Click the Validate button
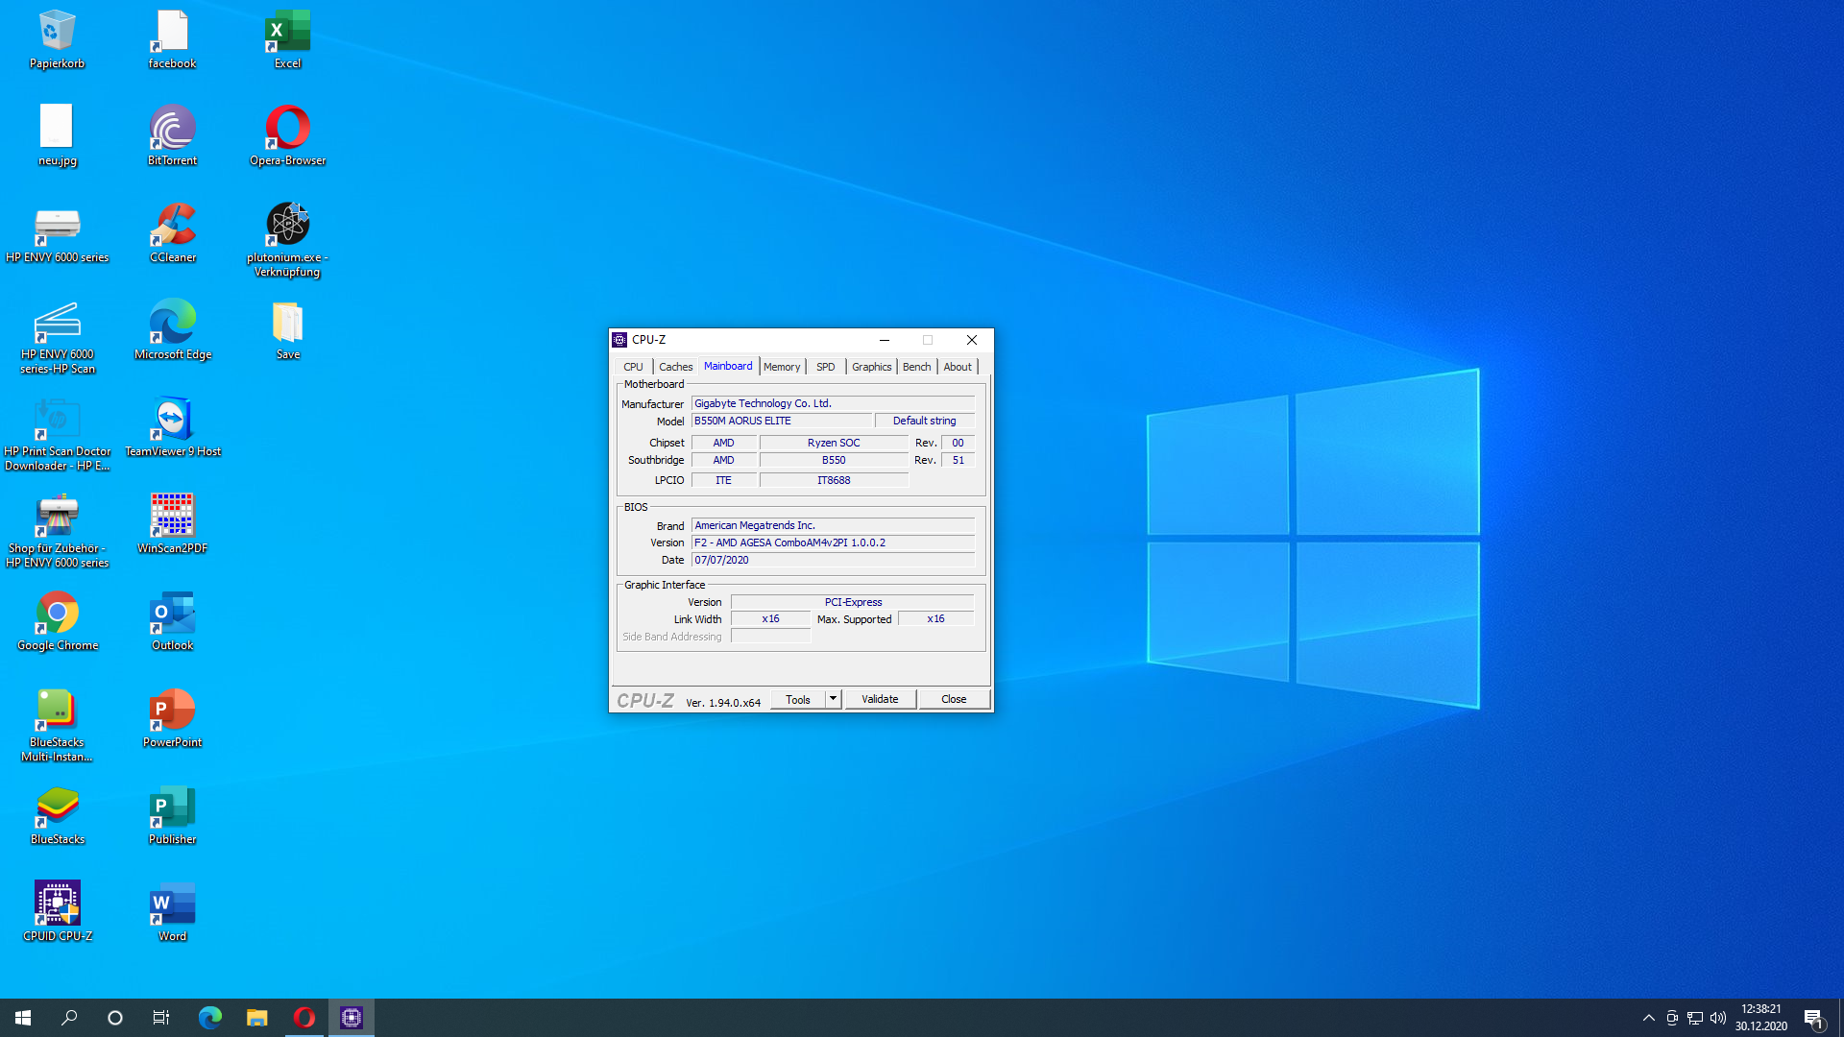1844x1037 pixels. 880,699
